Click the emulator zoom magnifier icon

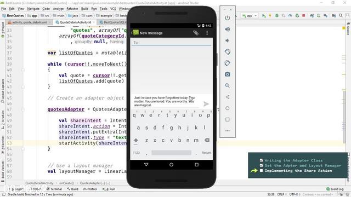click(227, 85)
